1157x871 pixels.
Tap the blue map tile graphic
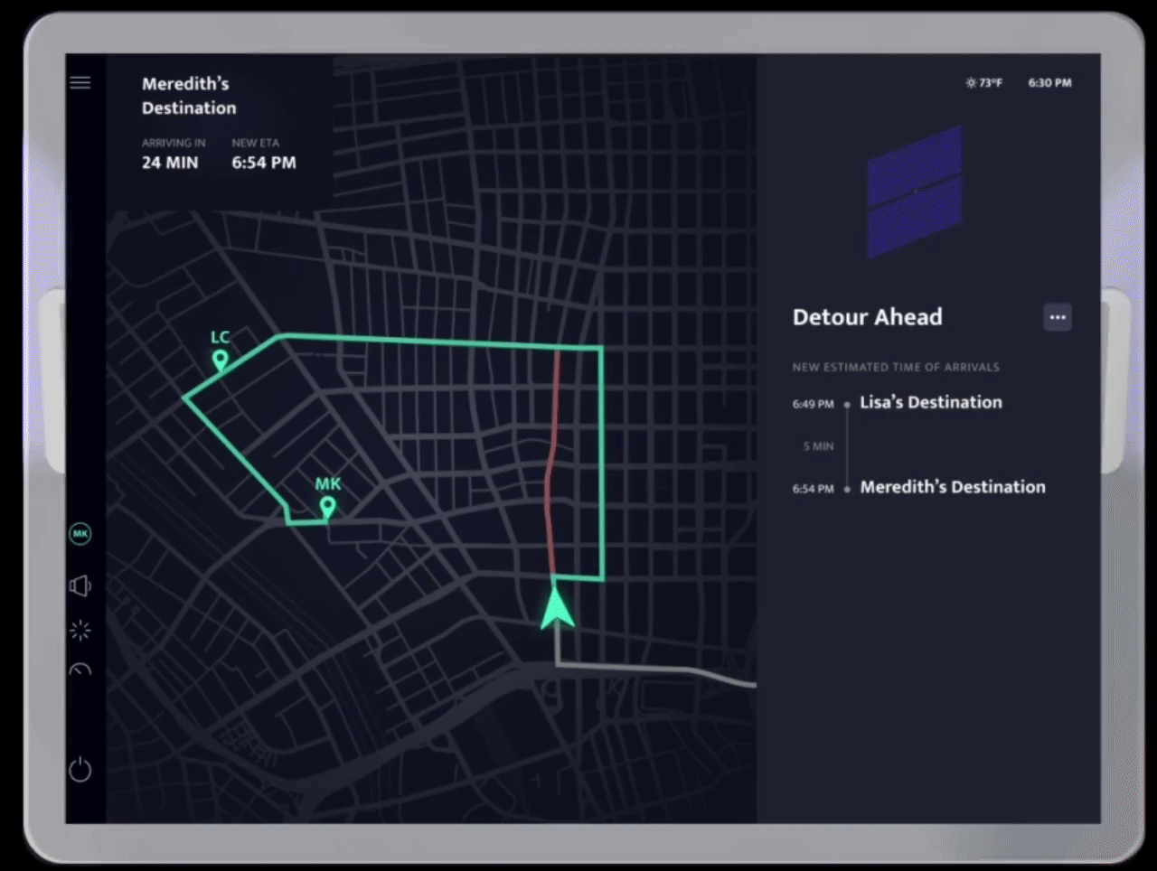pyautogui.click(x=915, y=192)
